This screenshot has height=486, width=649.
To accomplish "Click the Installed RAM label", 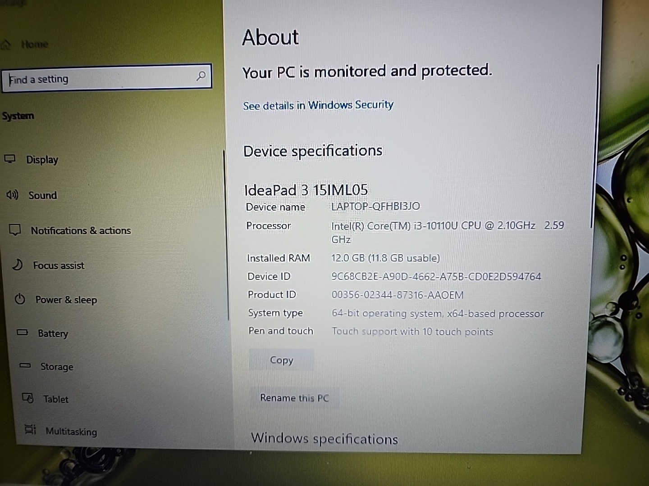I will pos(279,258).
